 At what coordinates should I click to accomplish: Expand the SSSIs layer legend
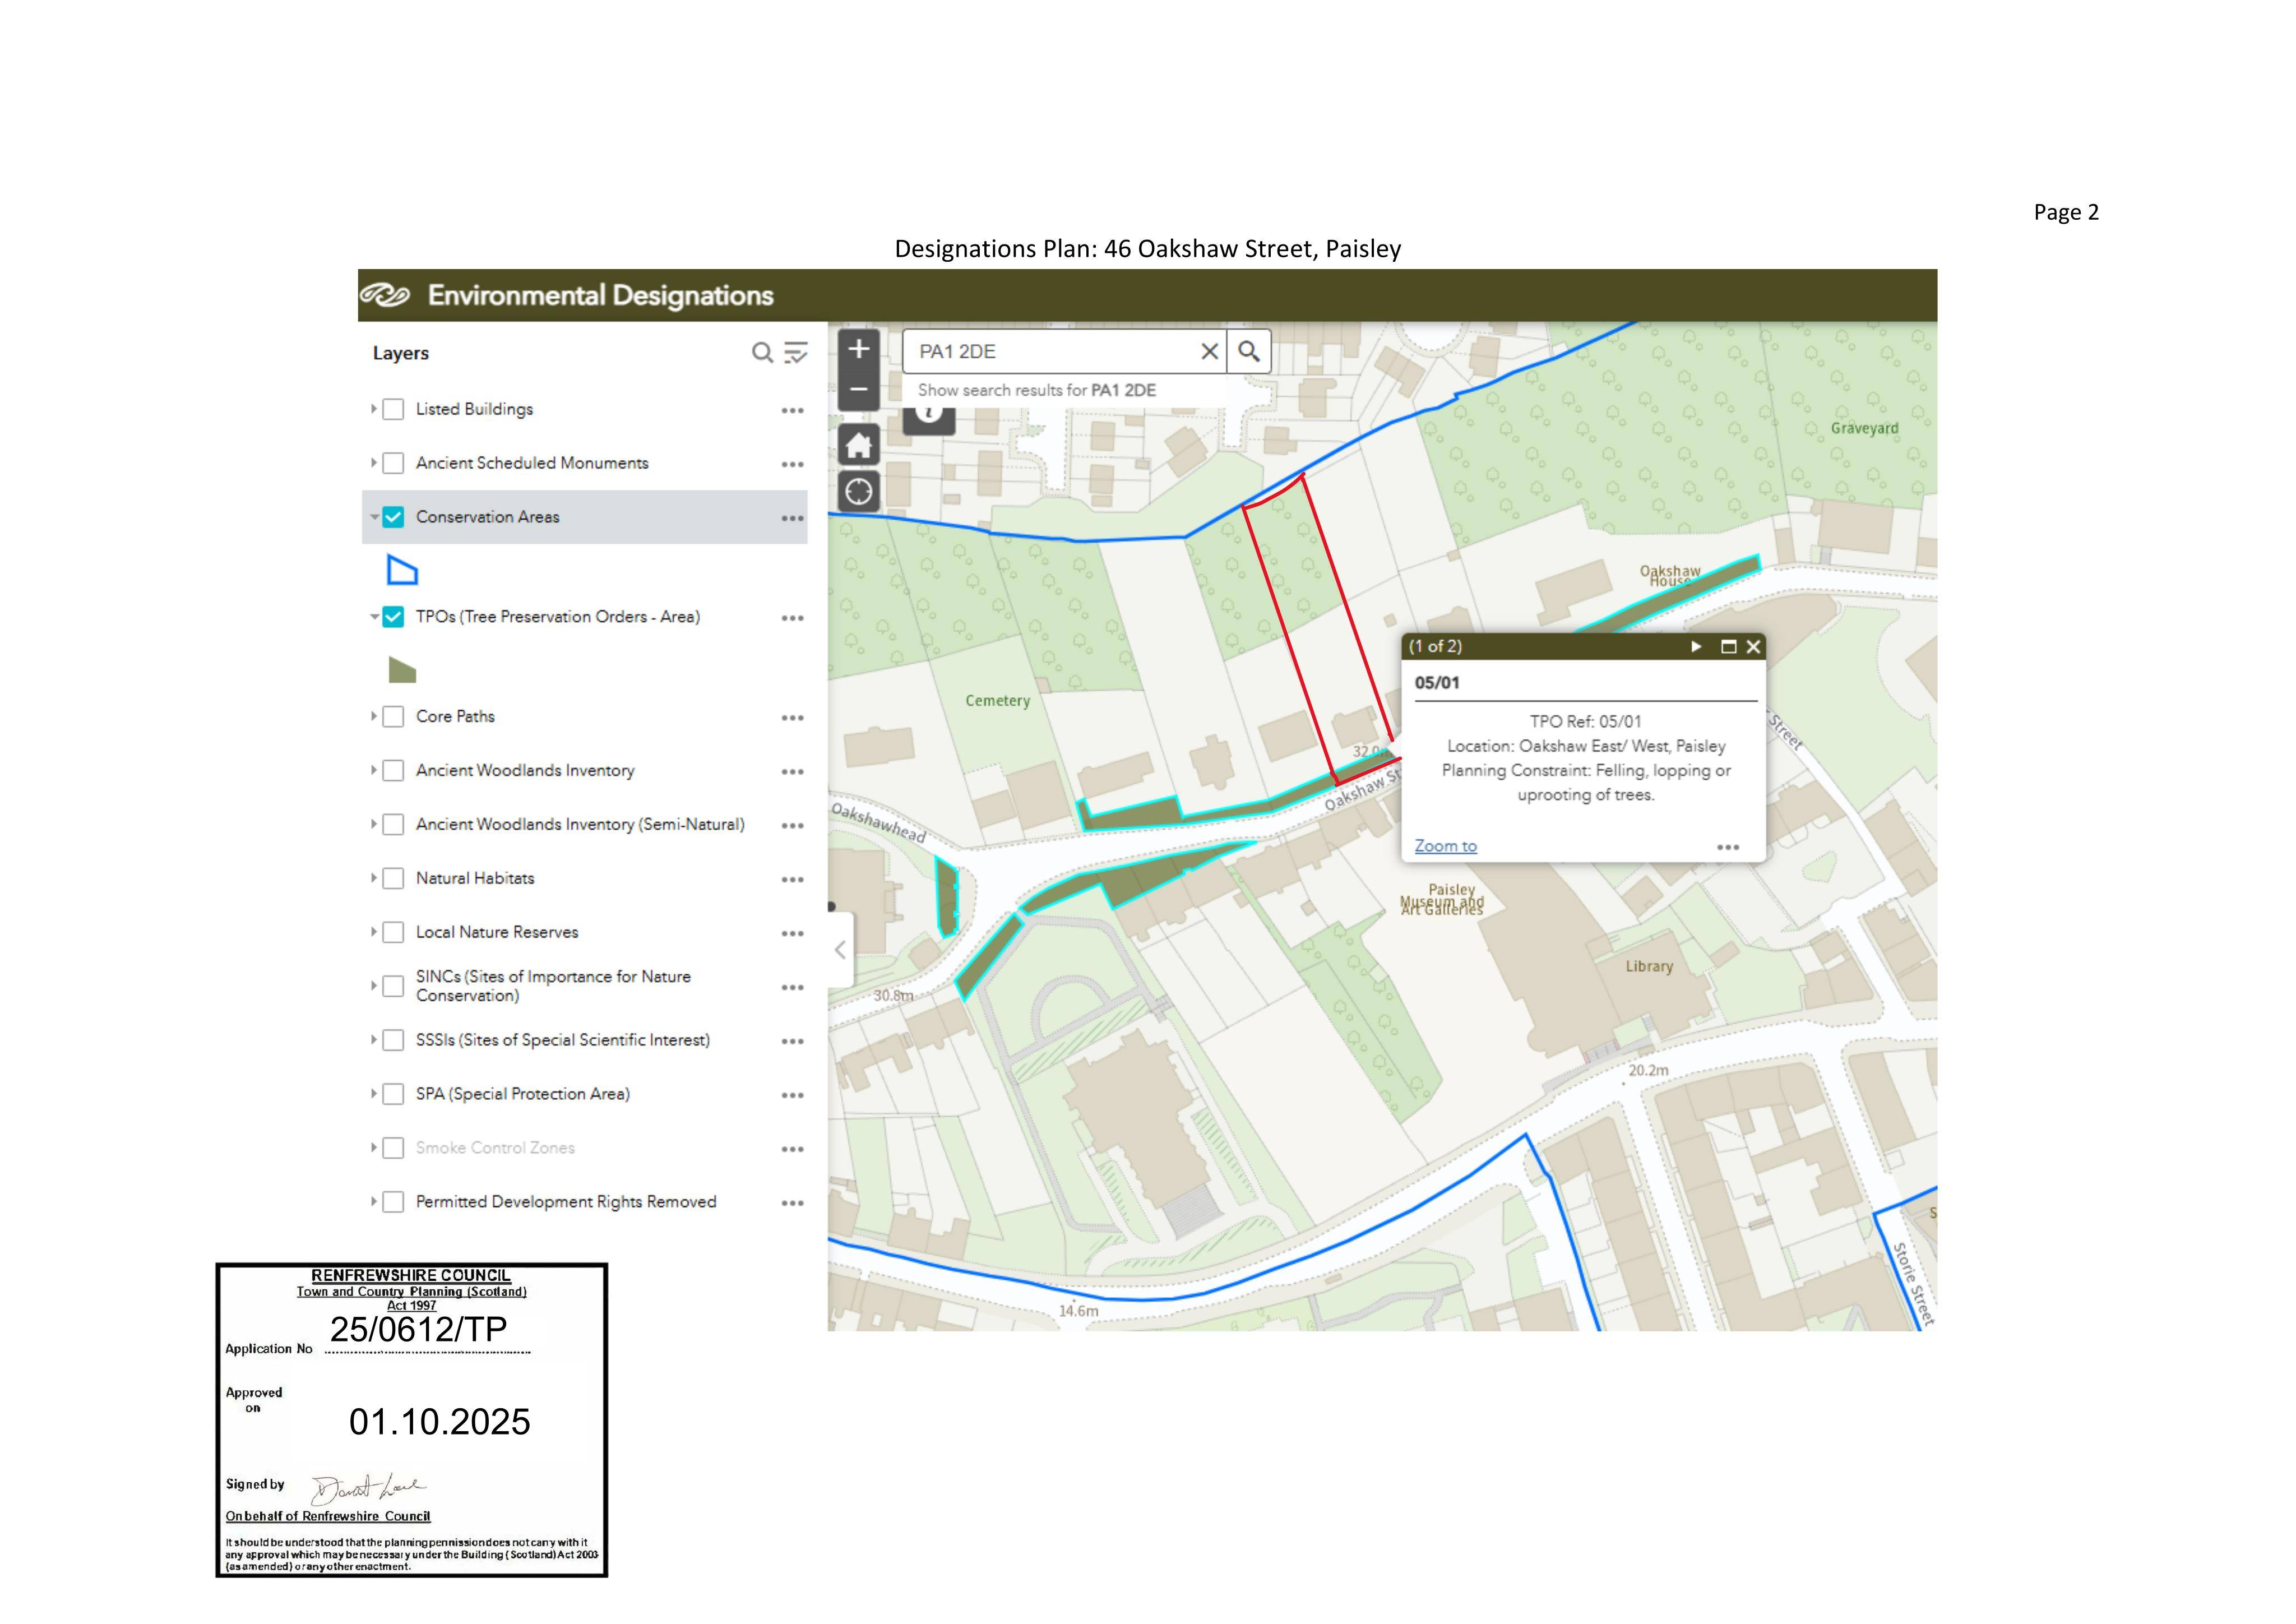tap(374, 1040)
